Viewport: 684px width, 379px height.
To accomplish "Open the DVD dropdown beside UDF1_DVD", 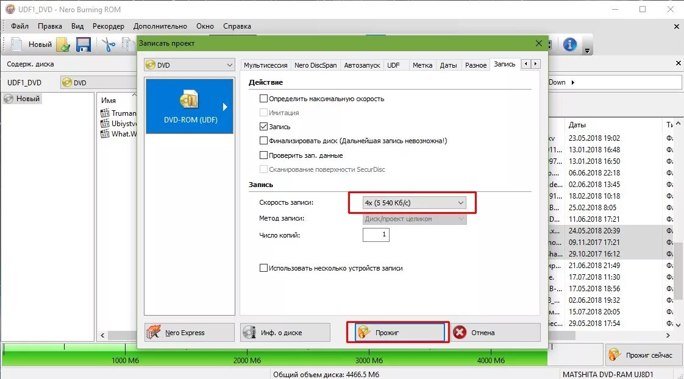I will [99, 82].
